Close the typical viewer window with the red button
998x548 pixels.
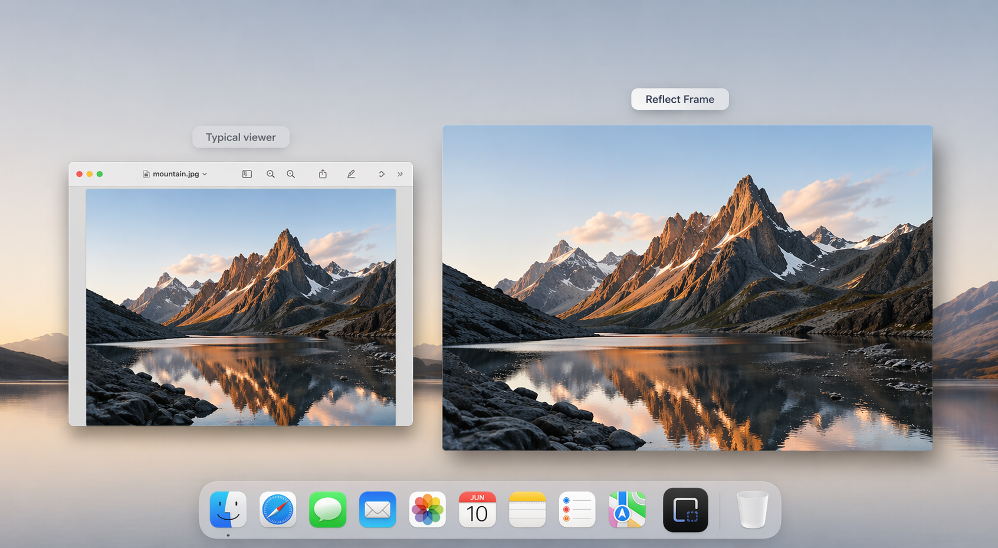tap(79, 174)
